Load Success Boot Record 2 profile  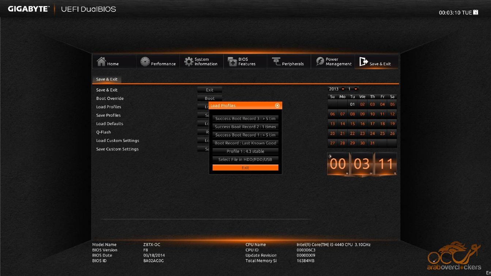click(245, 127)
